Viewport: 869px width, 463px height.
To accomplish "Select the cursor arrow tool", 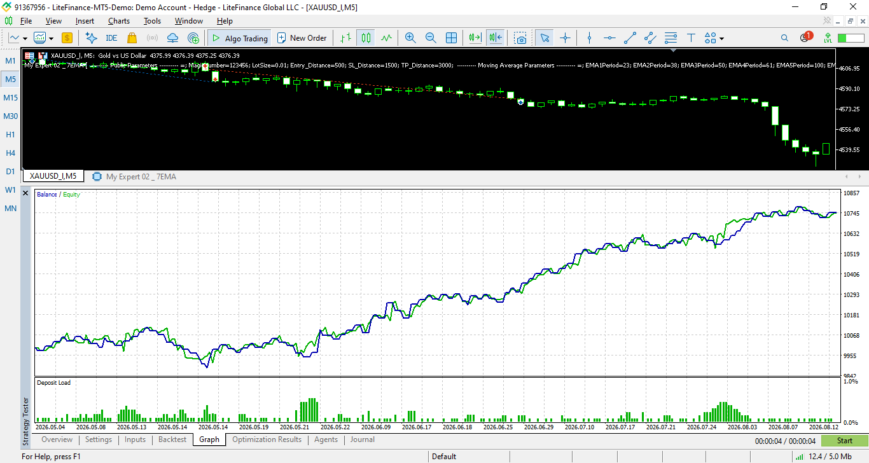I will [544, 38].
